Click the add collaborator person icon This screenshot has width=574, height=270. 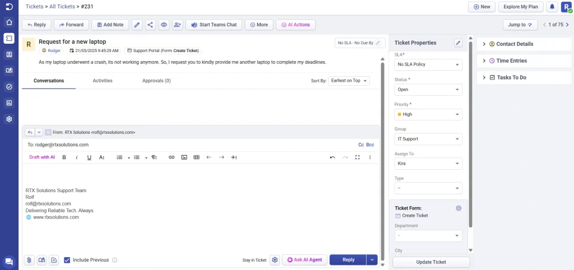(x=177, y=25)
